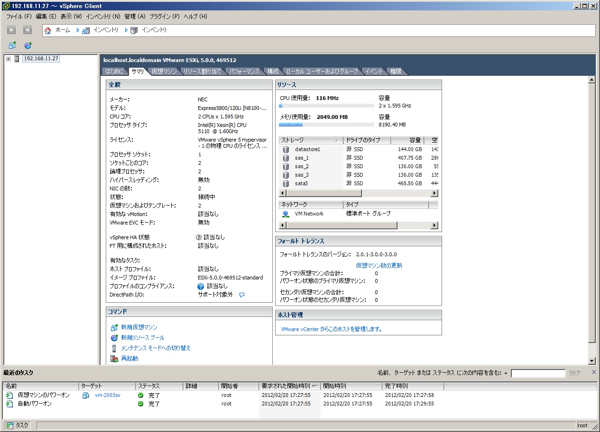Open the Edit (編集) menu

46,16
